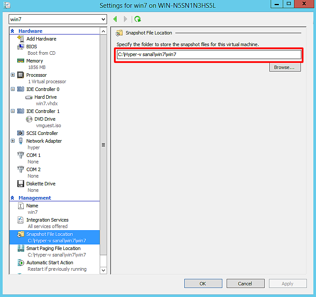
Task: Click the green back navigation arrow
Action: pyautogui.click(x=115, y=19)
